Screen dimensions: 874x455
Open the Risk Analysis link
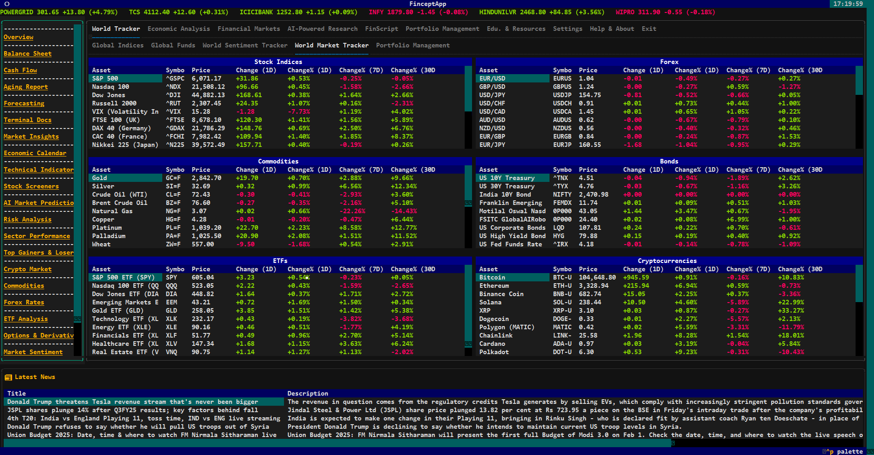28,219
